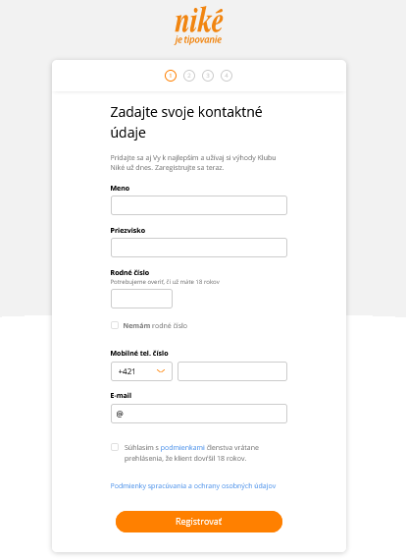Focus the Meno input field
Image resolution: width=406 pixels, height=560 pixels.
coord(199,205)
